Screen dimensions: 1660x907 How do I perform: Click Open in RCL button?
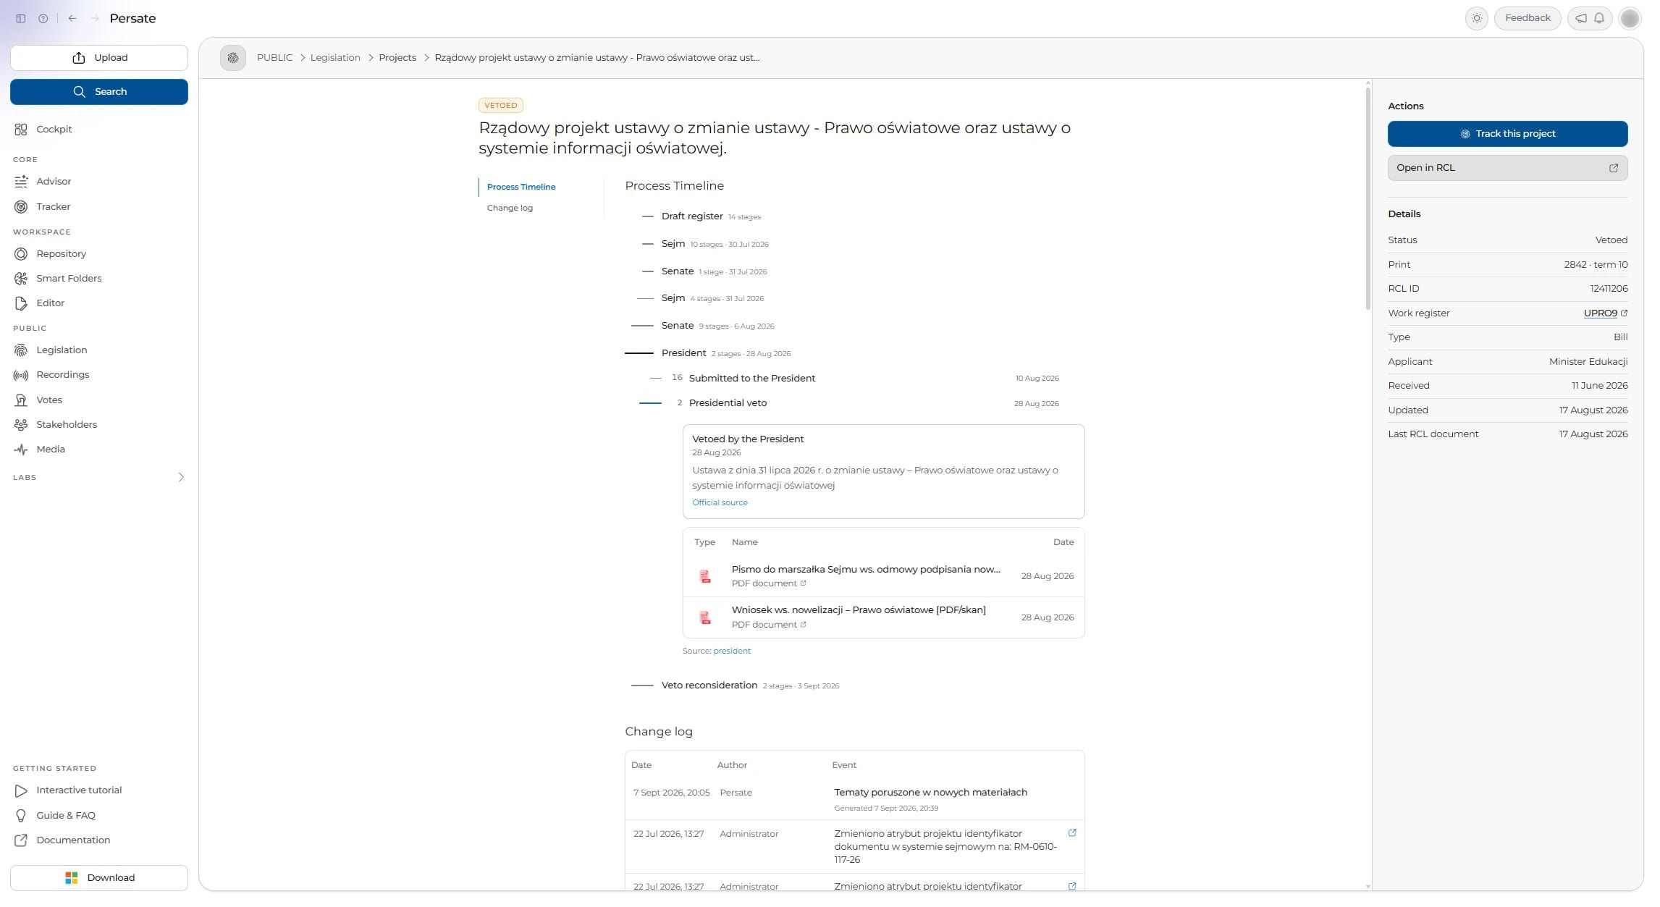pos(1507,168)
